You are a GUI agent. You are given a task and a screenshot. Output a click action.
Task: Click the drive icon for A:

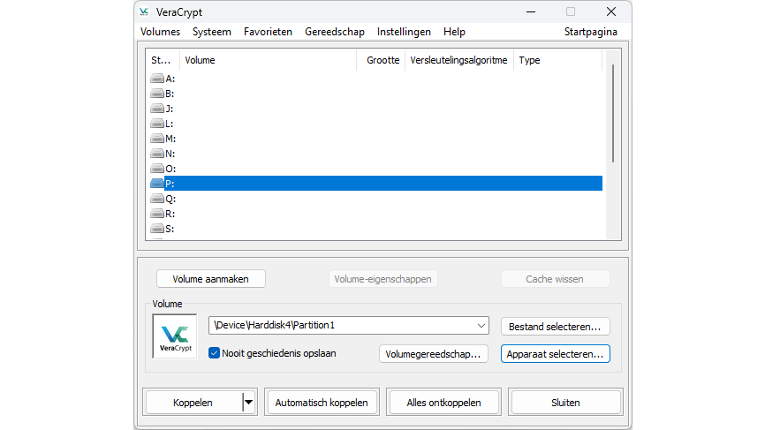coord(157,79)
